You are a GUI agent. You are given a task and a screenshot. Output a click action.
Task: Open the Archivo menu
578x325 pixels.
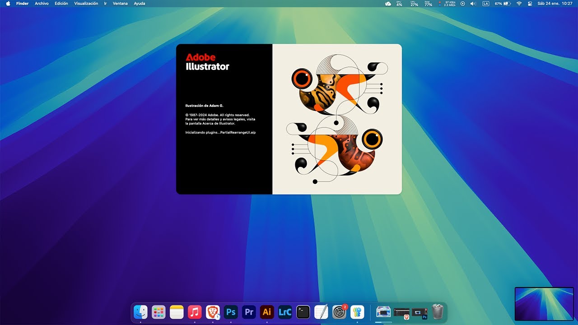pos(42,4)
